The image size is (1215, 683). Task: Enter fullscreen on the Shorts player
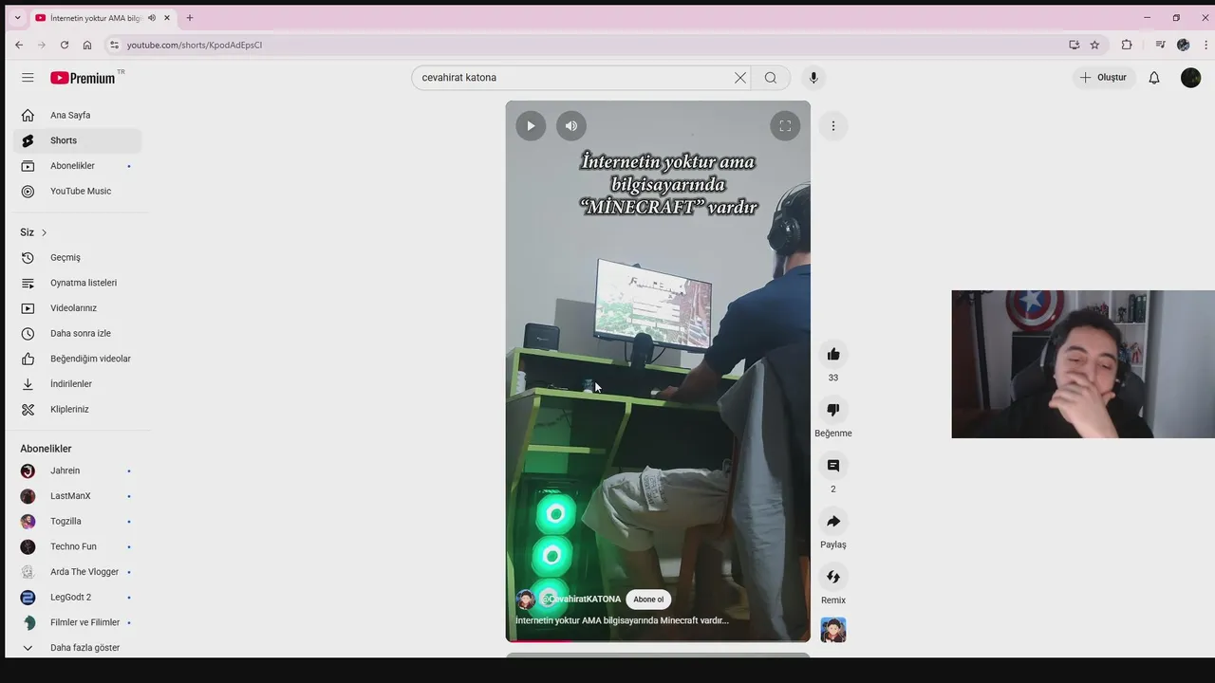(785, 125)
